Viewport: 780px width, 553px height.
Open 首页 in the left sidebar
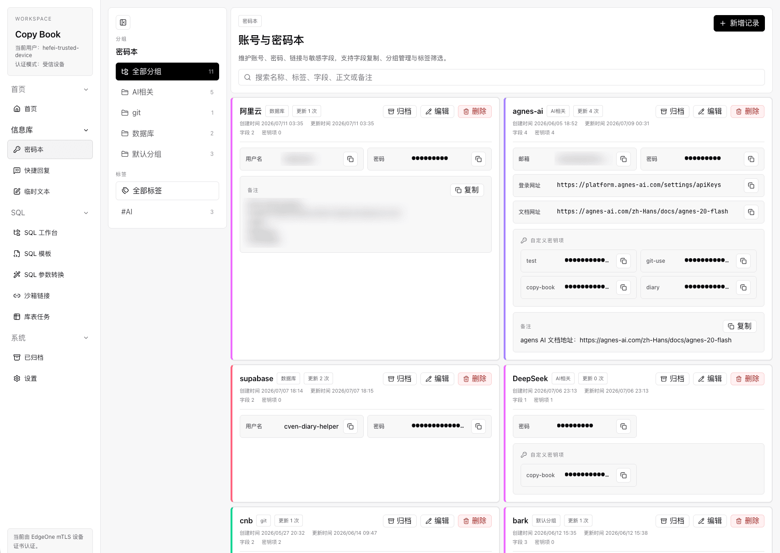click(50, 109)
